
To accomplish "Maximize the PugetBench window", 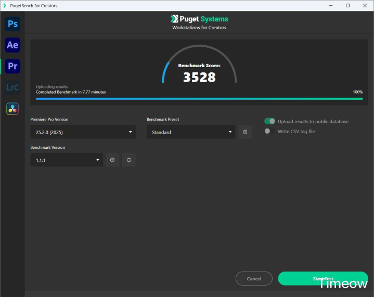I will (x=348, y=6).
